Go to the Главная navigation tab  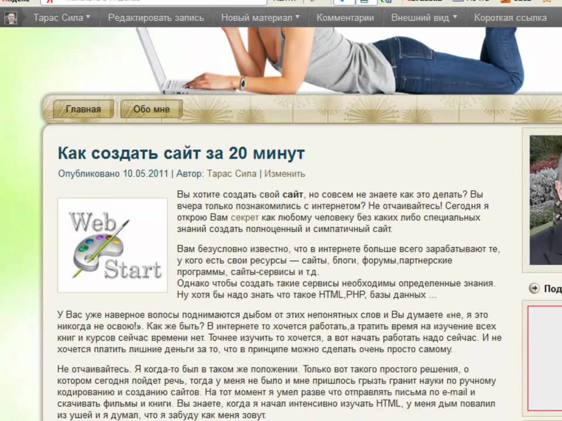click(84, 109)
